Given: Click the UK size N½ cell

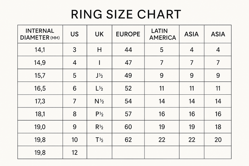Looking at the screenshot, I should click(99, 101).
